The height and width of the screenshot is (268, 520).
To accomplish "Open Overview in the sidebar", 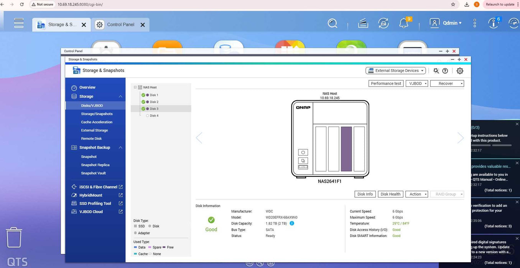I will click(x=87, y=87).
